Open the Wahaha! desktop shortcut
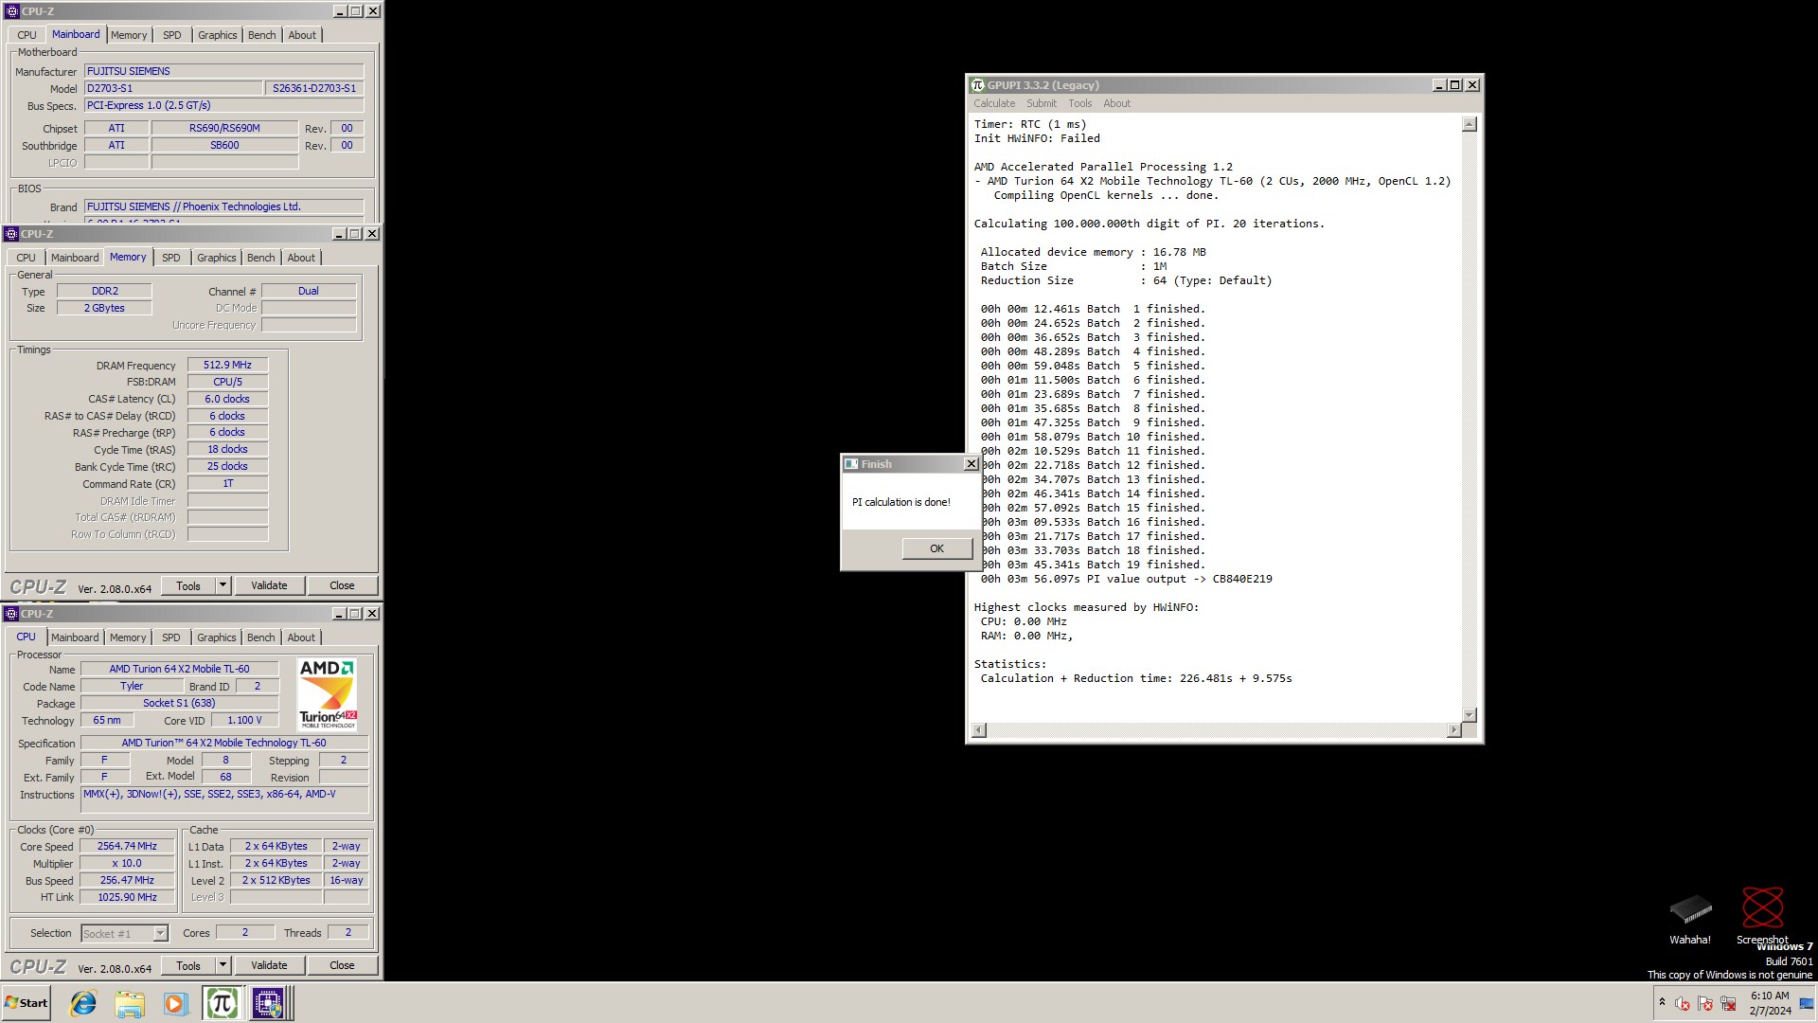1818x1023 pixels. [1690, 919]
